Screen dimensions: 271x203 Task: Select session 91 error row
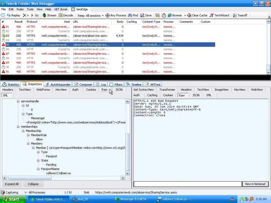(108, 72)
